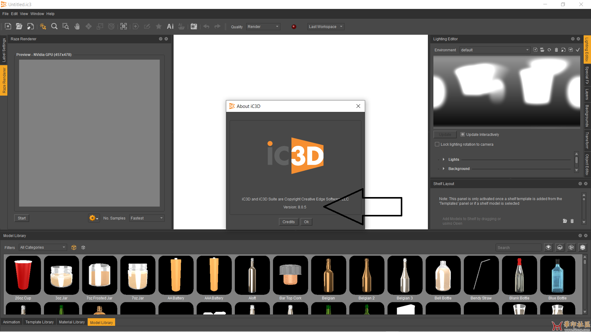Image resolution: width=591 pixels, height=332 pixels.
Task: Select the zoom-to-region marquee tool
Action: tap(66, 26)
